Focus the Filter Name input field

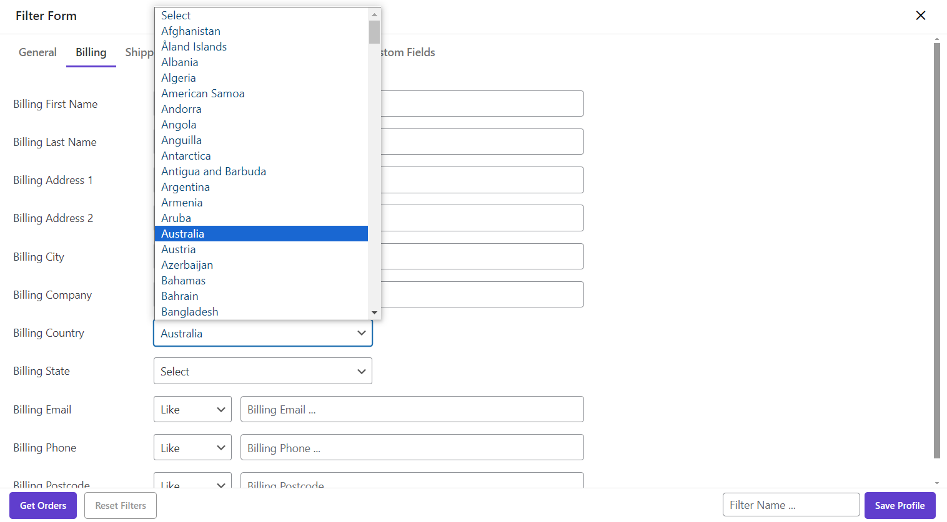pyautogui.click(x=791, y=505)
